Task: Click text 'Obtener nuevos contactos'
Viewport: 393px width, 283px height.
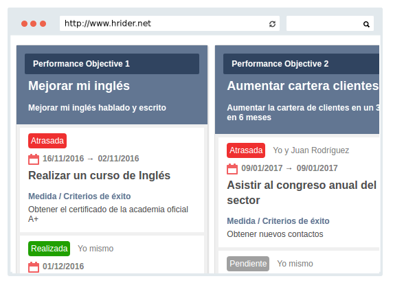Action: [275, 234]
